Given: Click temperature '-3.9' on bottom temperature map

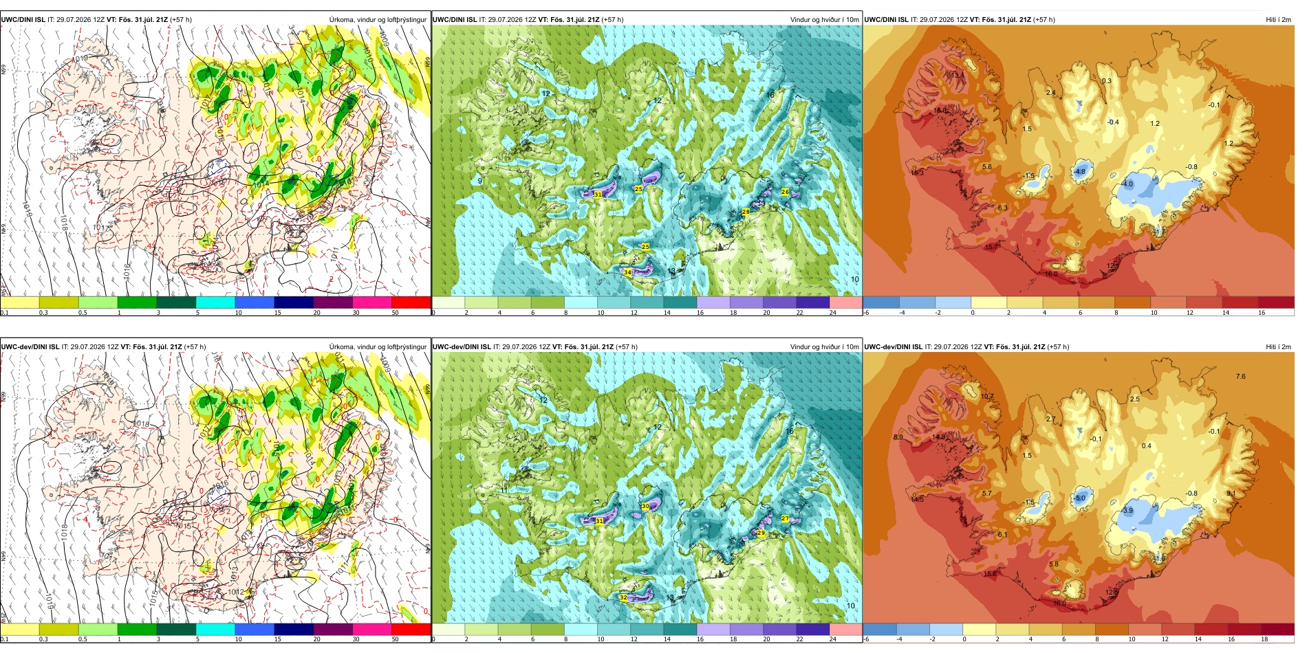Looking at the screenshot, I should 1127,511.
